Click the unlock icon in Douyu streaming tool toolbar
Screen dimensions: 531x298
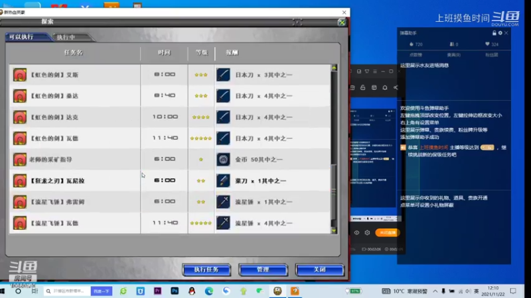tap(362, 87)
